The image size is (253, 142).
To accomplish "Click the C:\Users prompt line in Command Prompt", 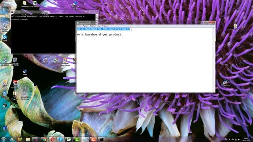I will tap(20, 19).
